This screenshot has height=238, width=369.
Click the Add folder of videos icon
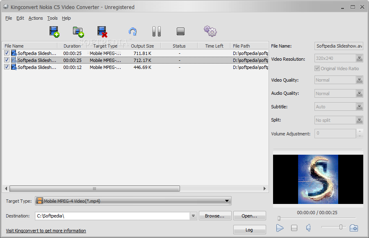pos(78,32)
